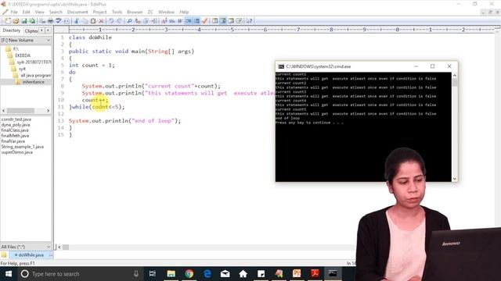501x281 pixels.
Task: Toggle the Line Number toolbar button
Action: tap(196, 21)
